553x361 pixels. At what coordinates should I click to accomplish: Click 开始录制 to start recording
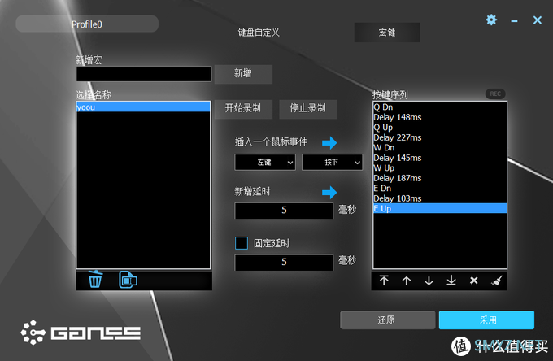[x=242, y=108]
